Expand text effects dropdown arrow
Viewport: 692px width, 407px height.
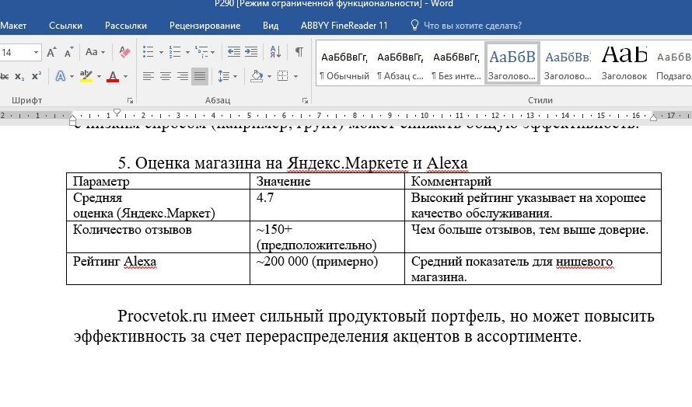(72, 77)
